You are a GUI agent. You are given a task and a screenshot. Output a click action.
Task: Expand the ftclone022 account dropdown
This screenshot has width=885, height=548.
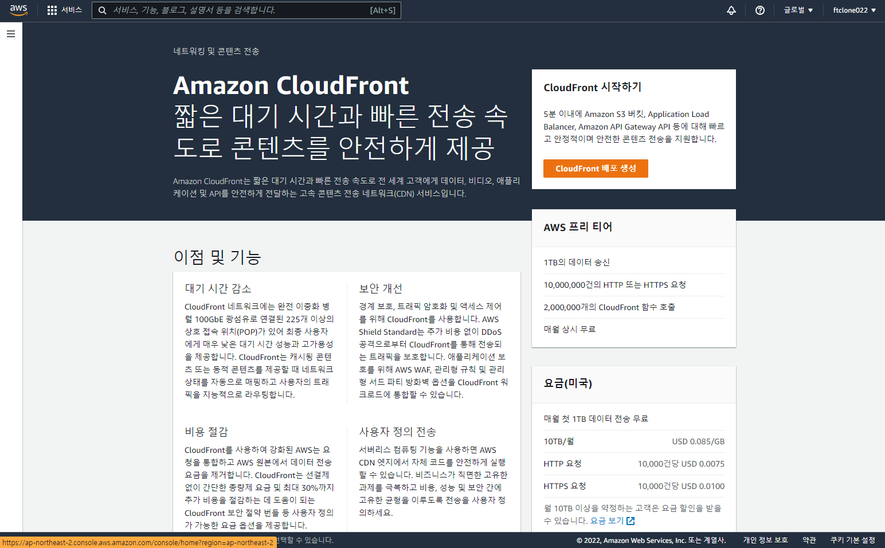point(854,10)
